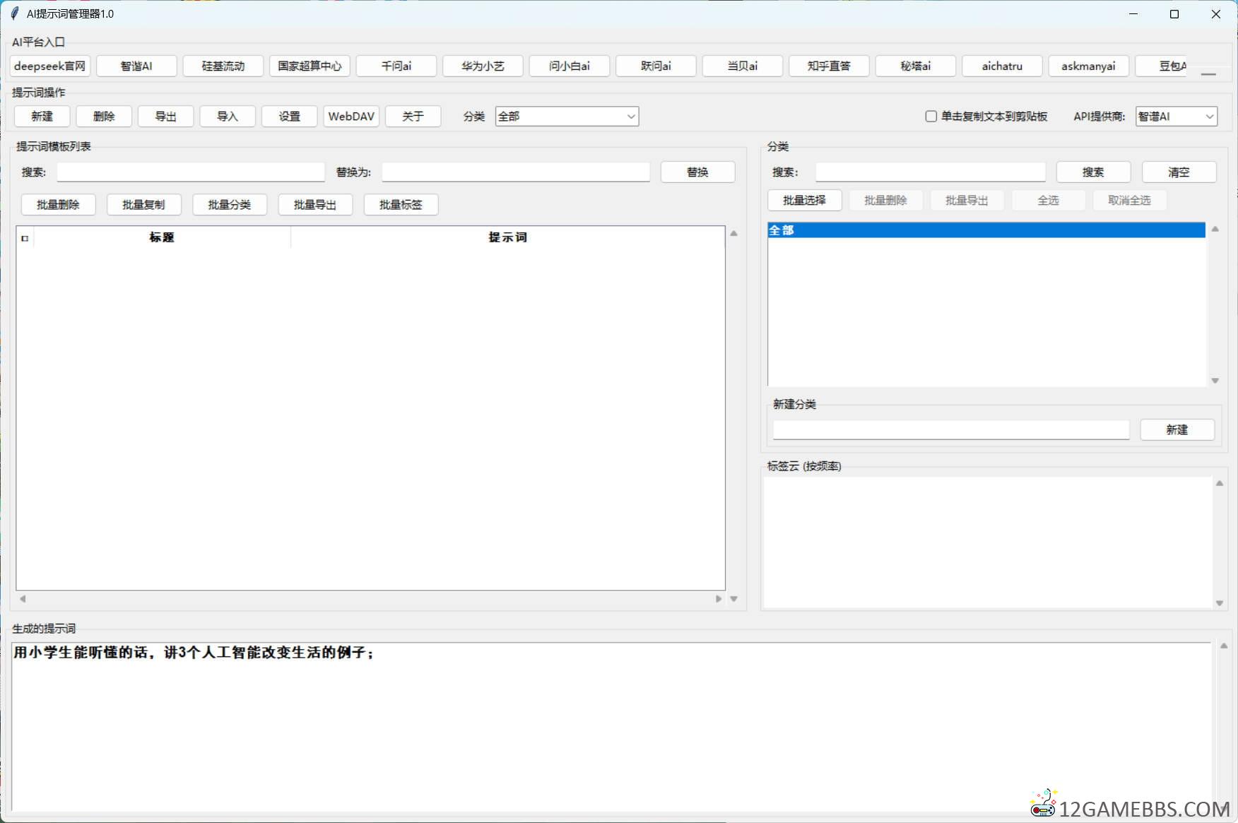Open the askmanyai platform
This screenshot has height=823, width=1238.
(x=1089, y=66)
